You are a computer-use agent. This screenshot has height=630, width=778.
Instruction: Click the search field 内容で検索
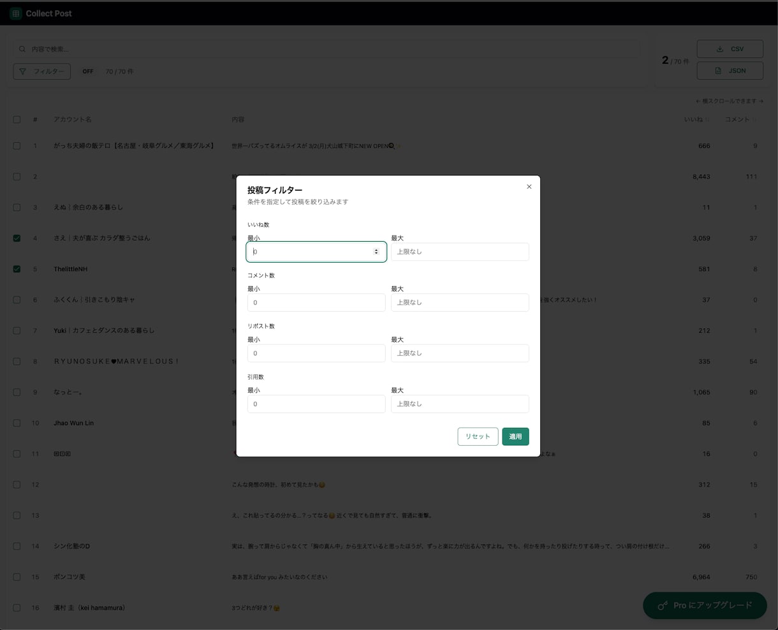coord(327,49)
